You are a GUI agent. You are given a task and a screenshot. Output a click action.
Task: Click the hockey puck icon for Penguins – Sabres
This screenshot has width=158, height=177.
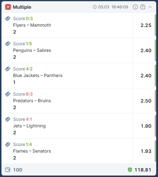click(x=8, y=44)
